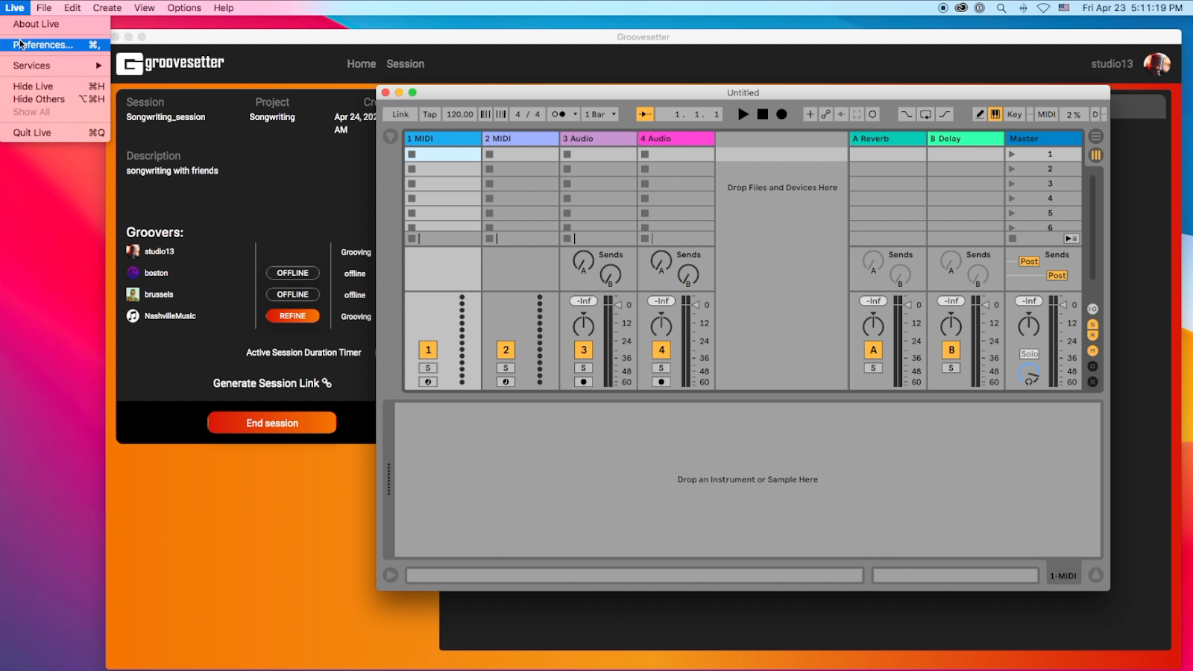Open the Options menu in menu bar
This screenshot has height=671, width=1193.
(184, 7)
